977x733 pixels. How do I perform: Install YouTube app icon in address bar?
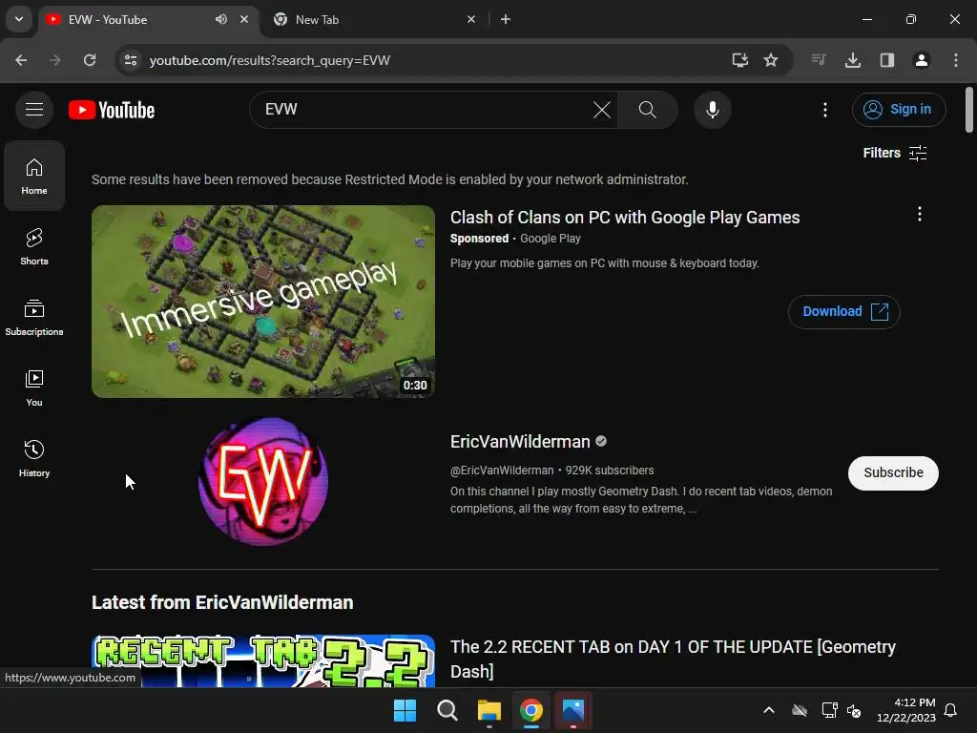pyautogui.click(x=739, y=60)
